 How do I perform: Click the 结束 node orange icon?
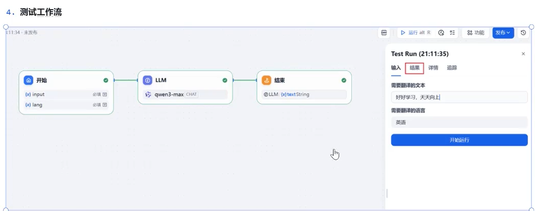[x=266, y=81]
